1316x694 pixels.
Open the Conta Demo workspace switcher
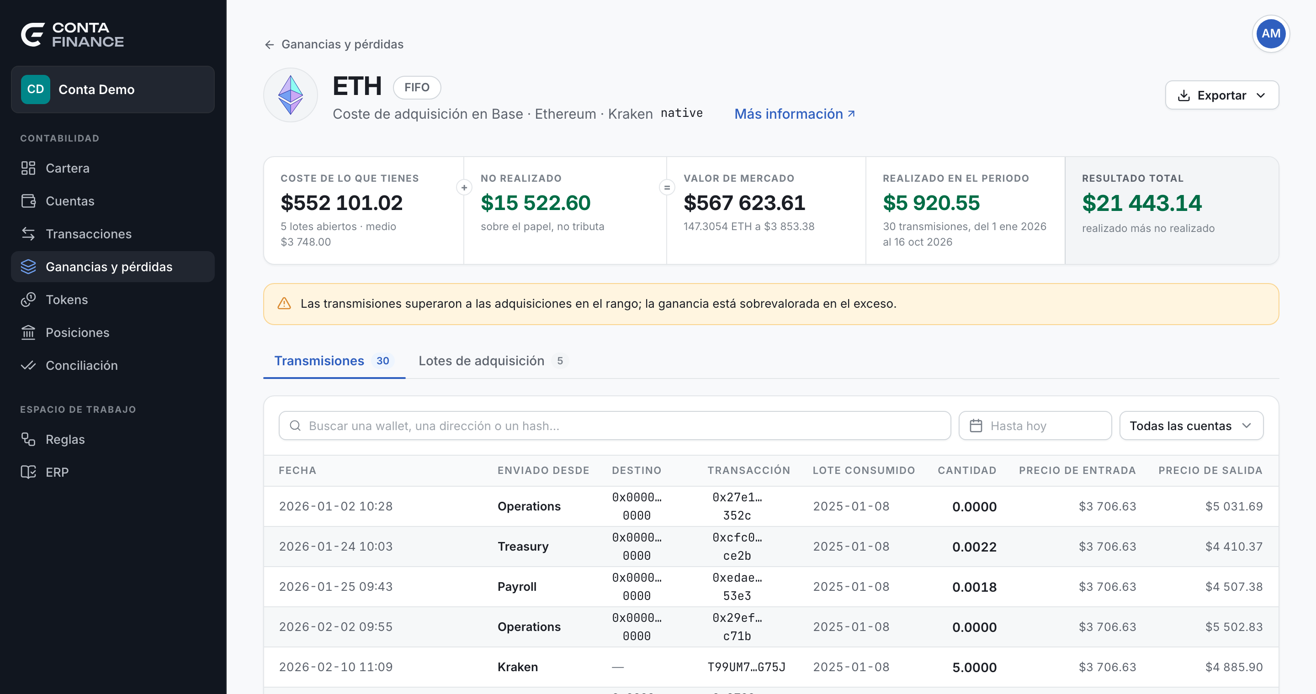pos(112,89)
